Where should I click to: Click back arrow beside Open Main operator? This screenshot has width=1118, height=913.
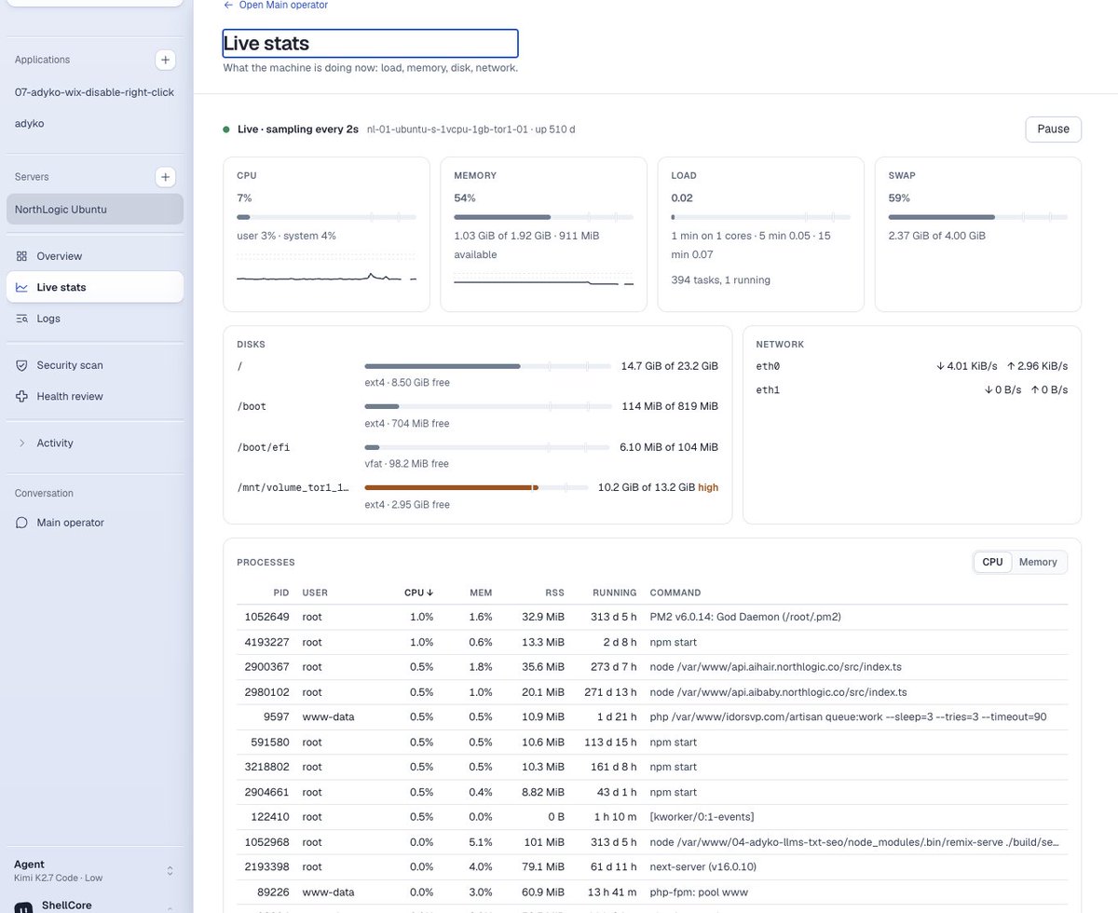click(228, 5)
